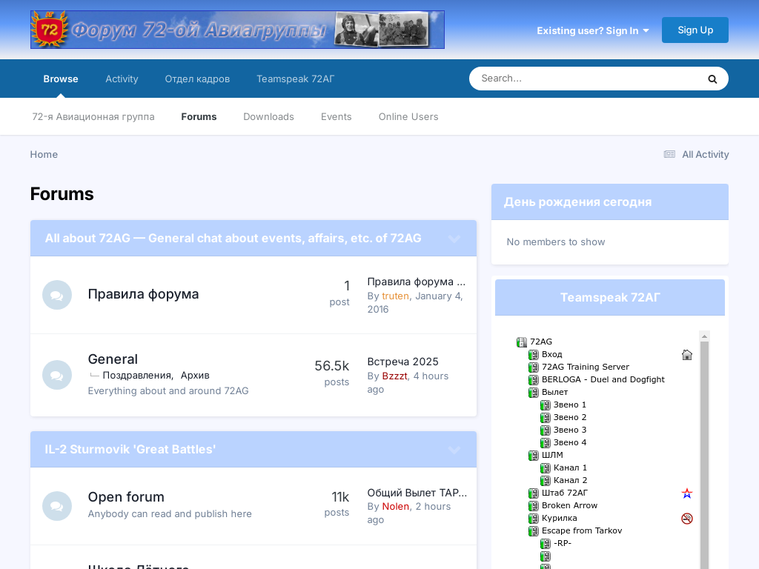This screenshot has height=569, width=759.
Task: Click the General forum speech bubble icon
Action: tap(57, 375)
